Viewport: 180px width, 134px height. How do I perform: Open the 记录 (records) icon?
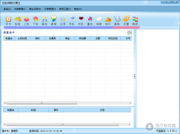click(x=63, y=20)
